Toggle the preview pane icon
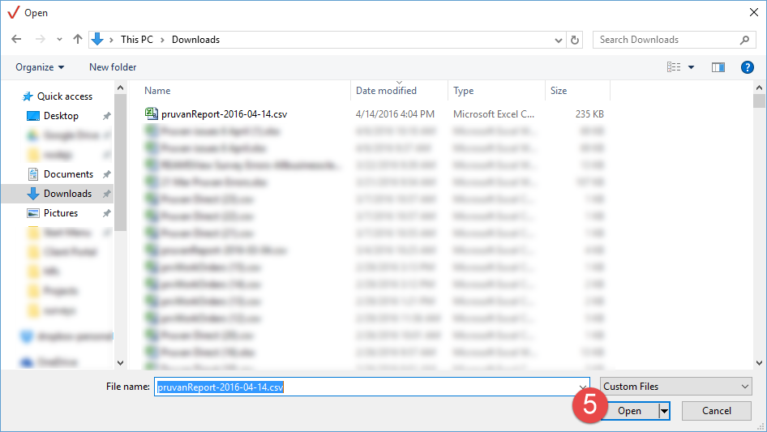Screen dimensions: 767x432 click(x=718, y=67)
